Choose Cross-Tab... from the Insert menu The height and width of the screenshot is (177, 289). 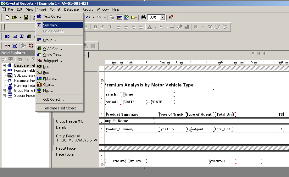[x=59, y=55]
